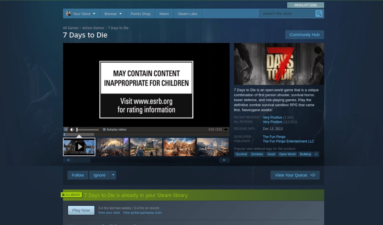The width and height of the screenshot is (383, 225).
Task: Pause the trailer video playback
Action: click(x=66, y=130)
